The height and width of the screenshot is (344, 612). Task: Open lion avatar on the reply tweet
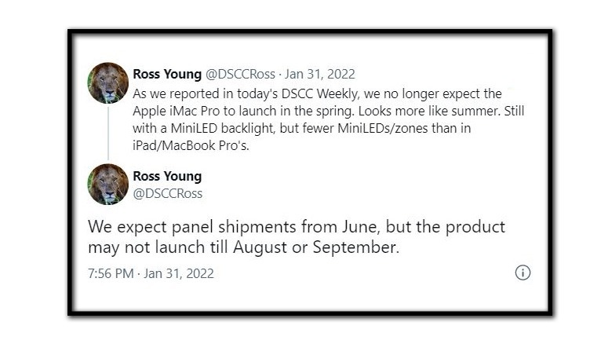coord(107,184)
